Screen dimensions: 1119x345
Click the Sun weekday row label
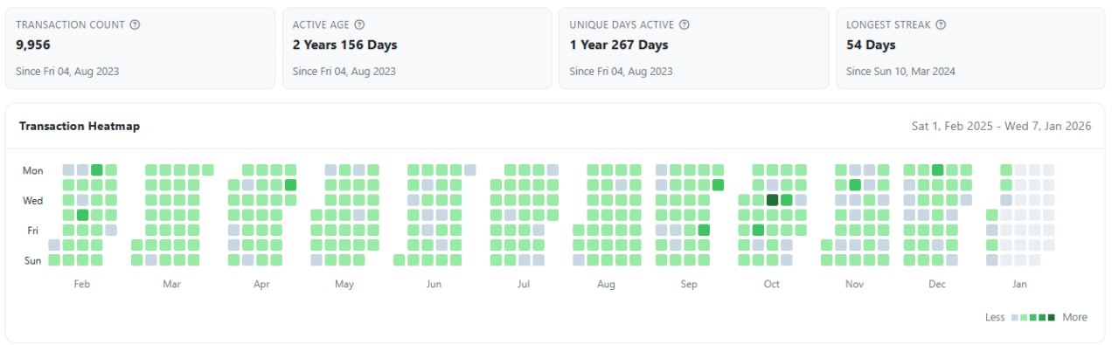pyautogui.click(x=32, y=259)
